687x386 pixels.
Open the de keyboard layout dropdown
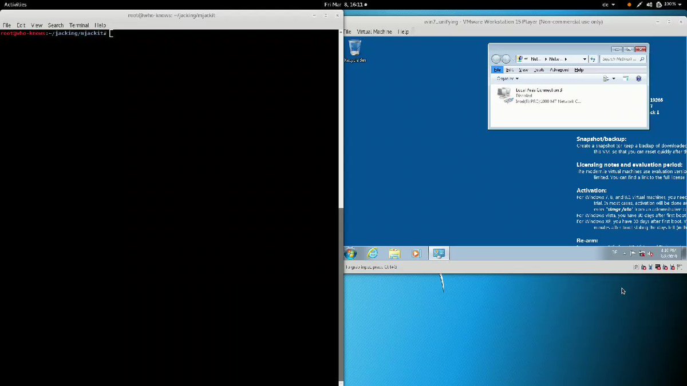tap(608, 5)
